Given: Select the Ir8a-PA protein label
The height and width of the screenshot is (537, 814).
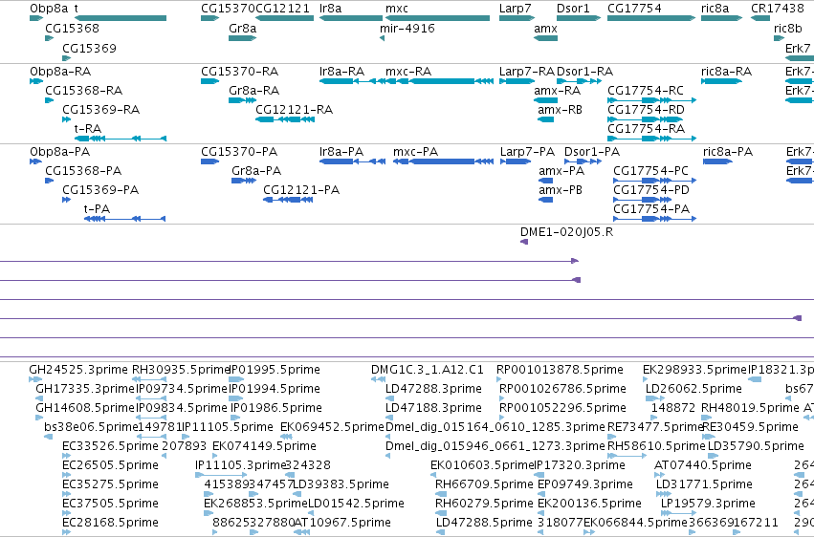Looking at the screenshot, I should pyautogui.click(x=341, y=152).
